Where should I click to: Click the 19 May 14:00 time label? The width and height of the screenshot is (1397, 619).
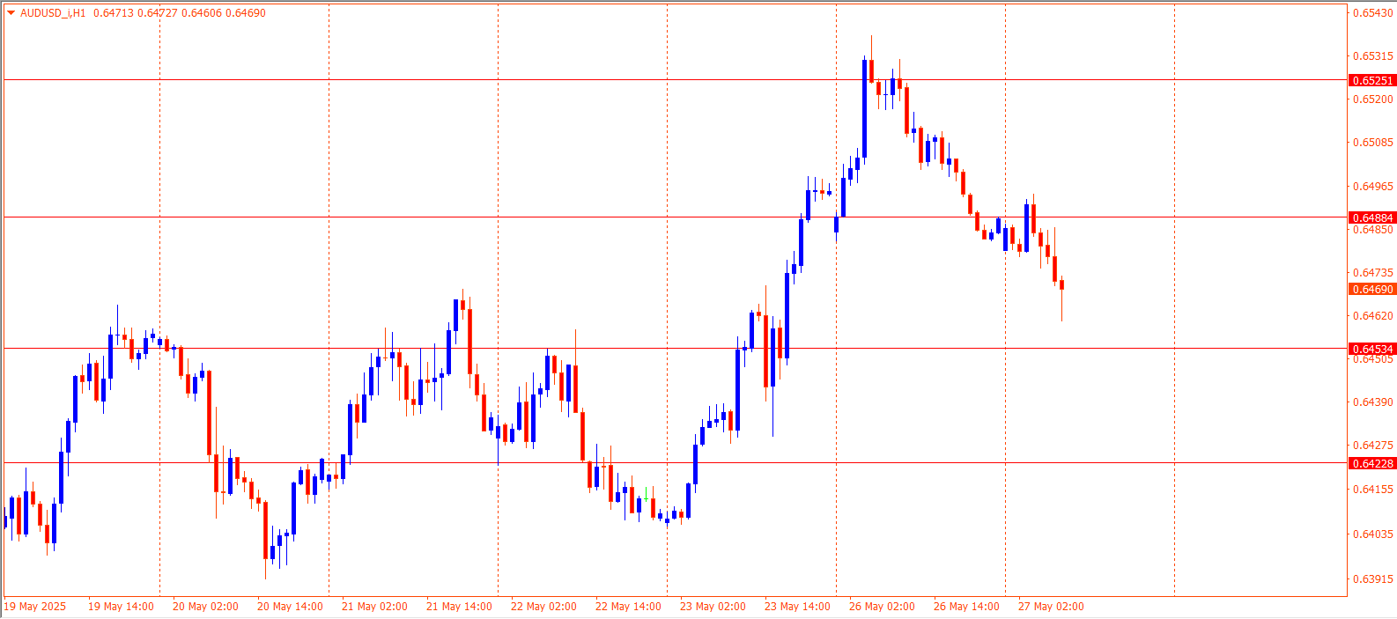pyautogui.click(x=121, y=607)
